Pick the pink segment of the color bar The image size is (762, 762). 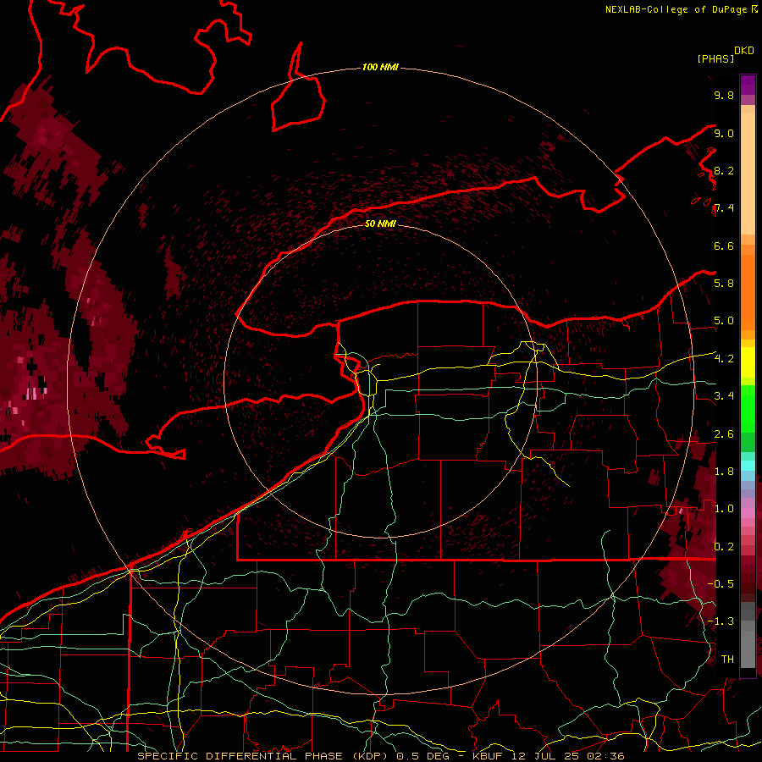(x=748, y=513)
